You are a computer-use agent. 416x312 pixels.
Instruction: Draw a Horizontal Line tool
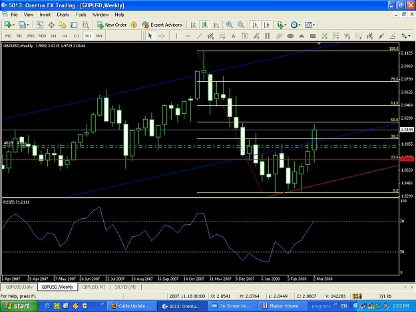[x=188, y=36]
